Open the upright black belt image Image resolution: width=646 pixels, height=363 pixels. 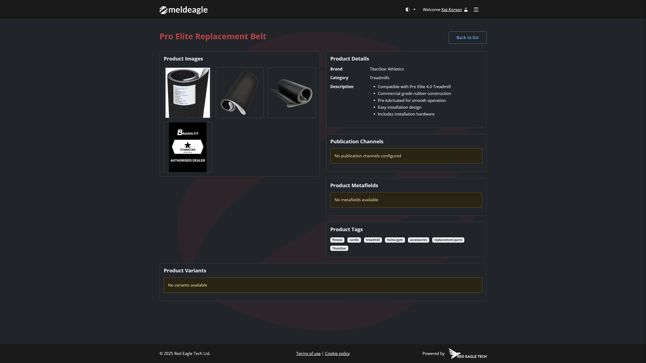click(240, 93)
